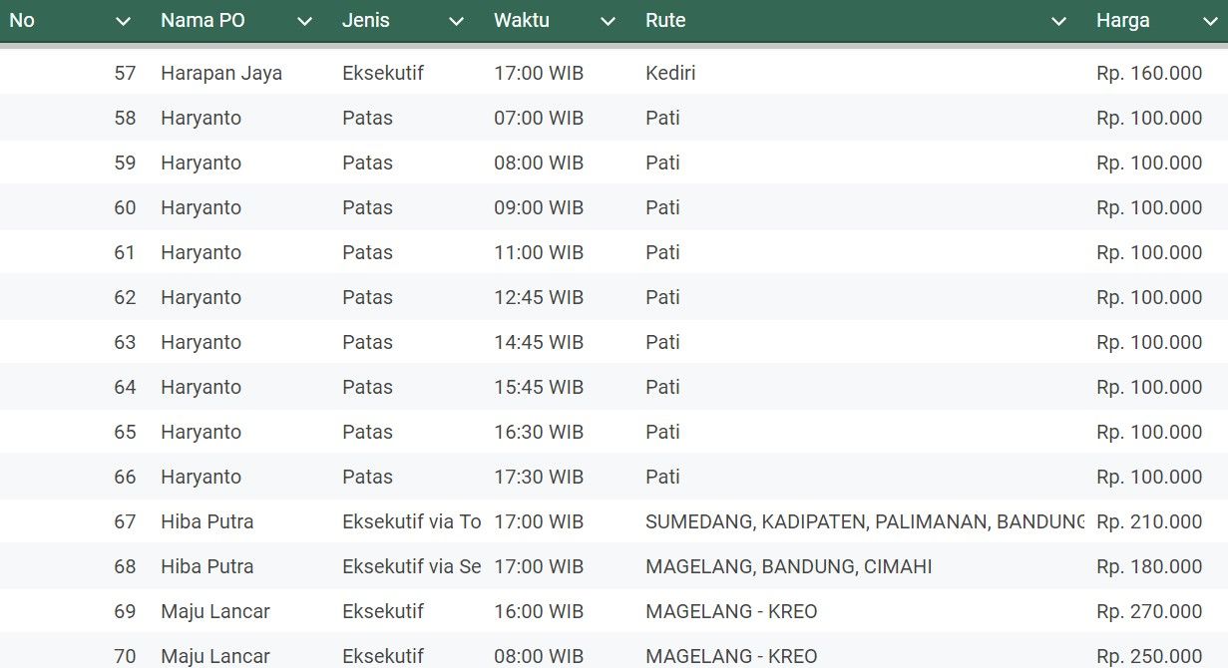Click the 09:00 WIB time cell
The image size is (1228, 668).
(x=539, y=207)
